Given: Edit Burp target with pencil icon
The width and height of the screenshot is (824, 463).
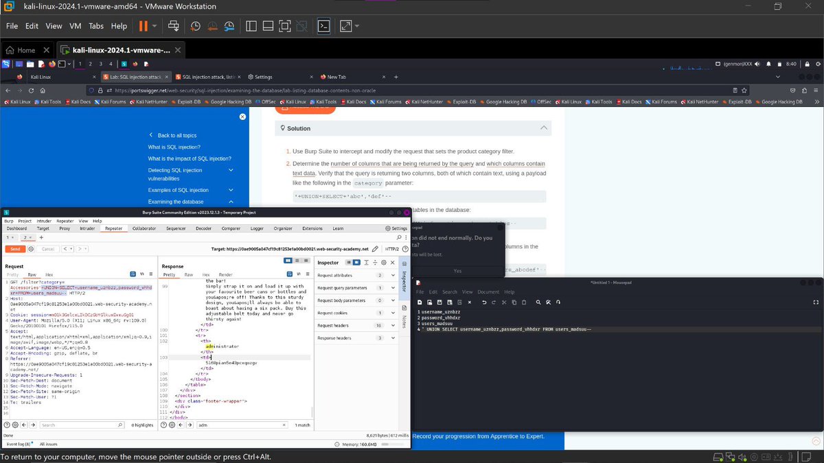Looking at the screenshot, I should click(x=374, y=248).
